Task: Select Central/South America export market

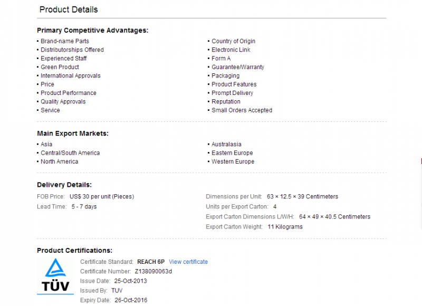Action: (70, 153)
